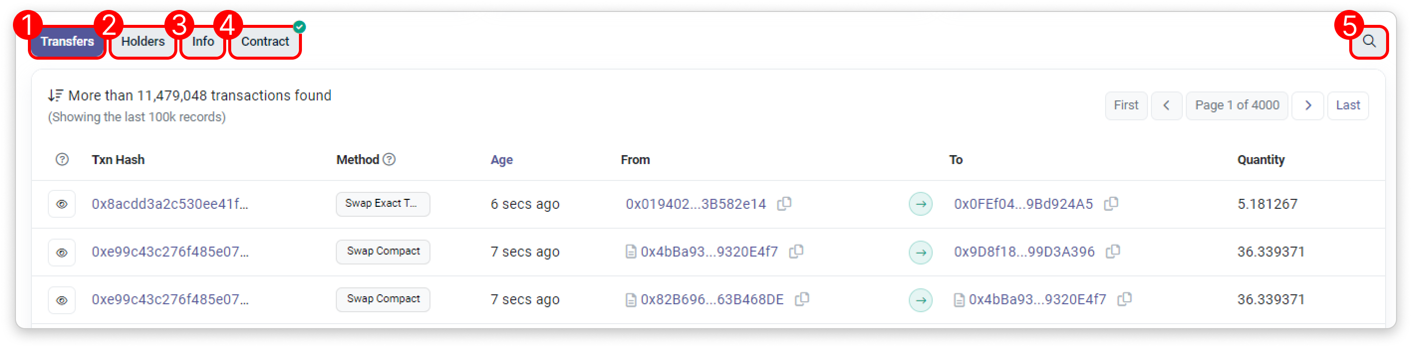
Task: Open the Contract tab
Action: pos(265,42)
